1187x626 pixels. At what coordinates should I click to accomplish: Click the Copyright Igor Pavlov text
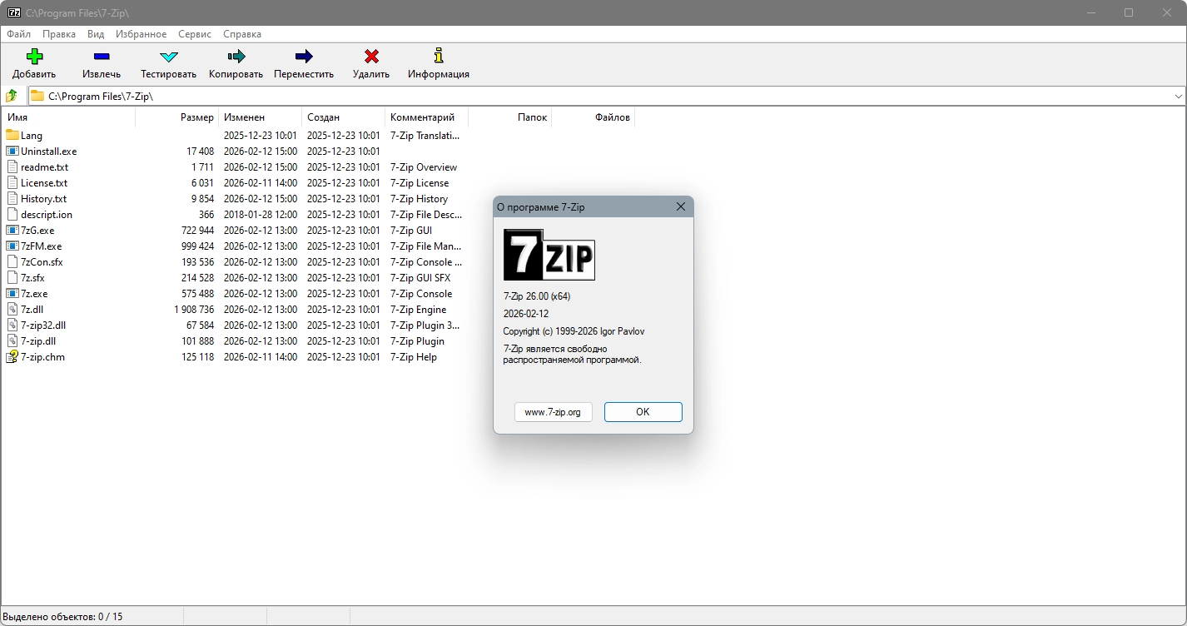(574, 331)
